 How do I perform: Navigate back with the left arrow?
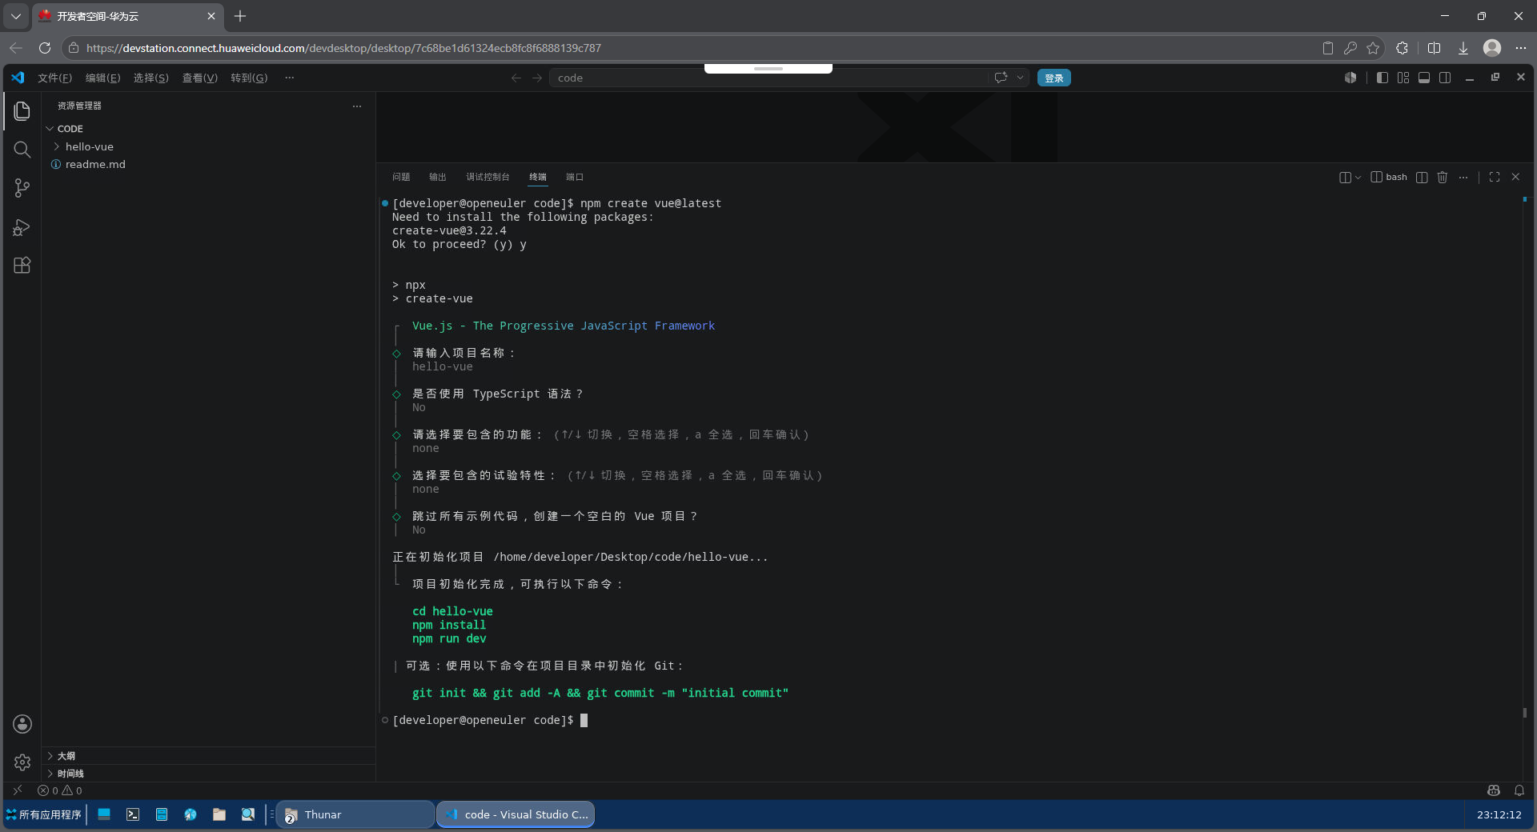[x=516, y=78]
